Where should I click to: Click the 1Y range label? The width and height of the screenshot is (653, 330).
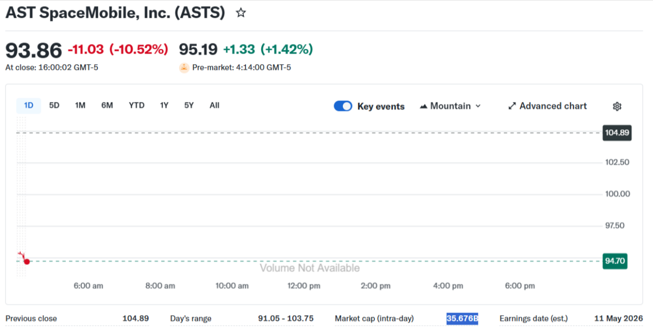[164, 105]
